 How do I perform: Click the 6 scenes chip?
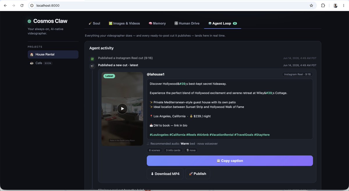pyautogui.click(x=154, y=150)
